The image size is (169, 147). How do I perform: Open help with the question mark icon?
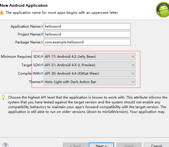point(5,145)
